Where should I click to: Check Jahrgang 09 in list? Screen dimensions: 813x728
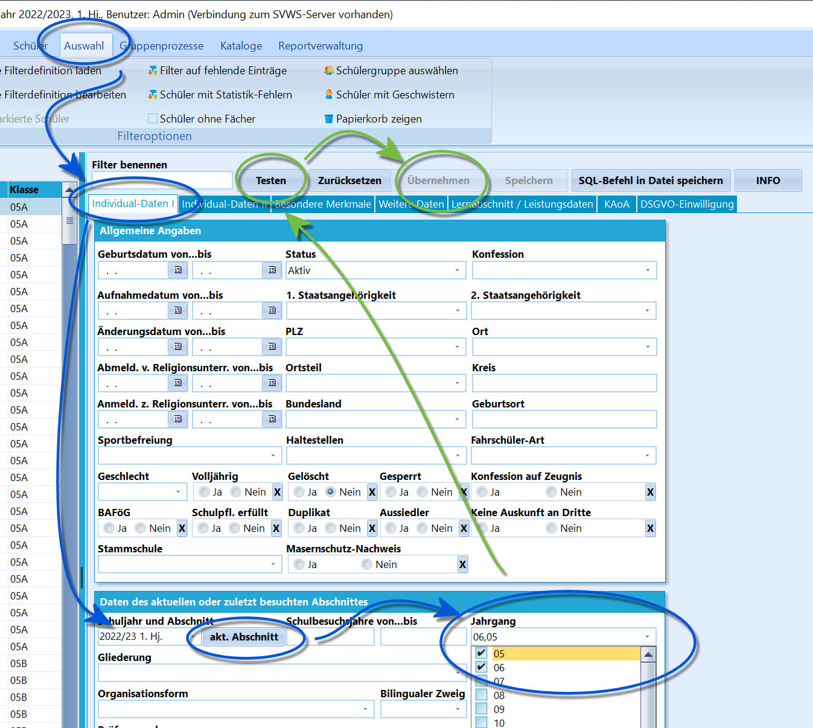click(481, 709)
